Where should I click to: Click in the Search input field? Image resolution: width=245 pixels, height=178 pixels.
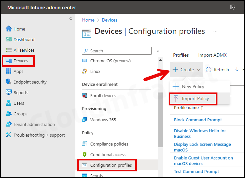tap(117, 51)
